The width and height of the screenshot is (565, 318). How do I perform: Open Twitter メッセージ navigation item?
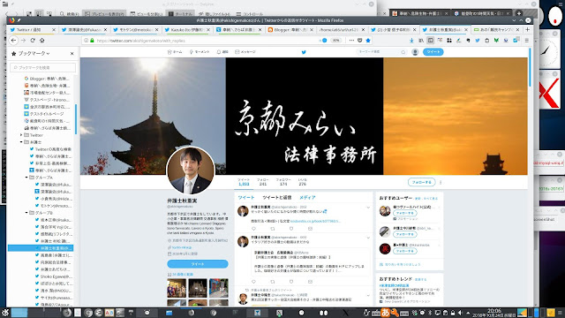click(x=245, y=52)
